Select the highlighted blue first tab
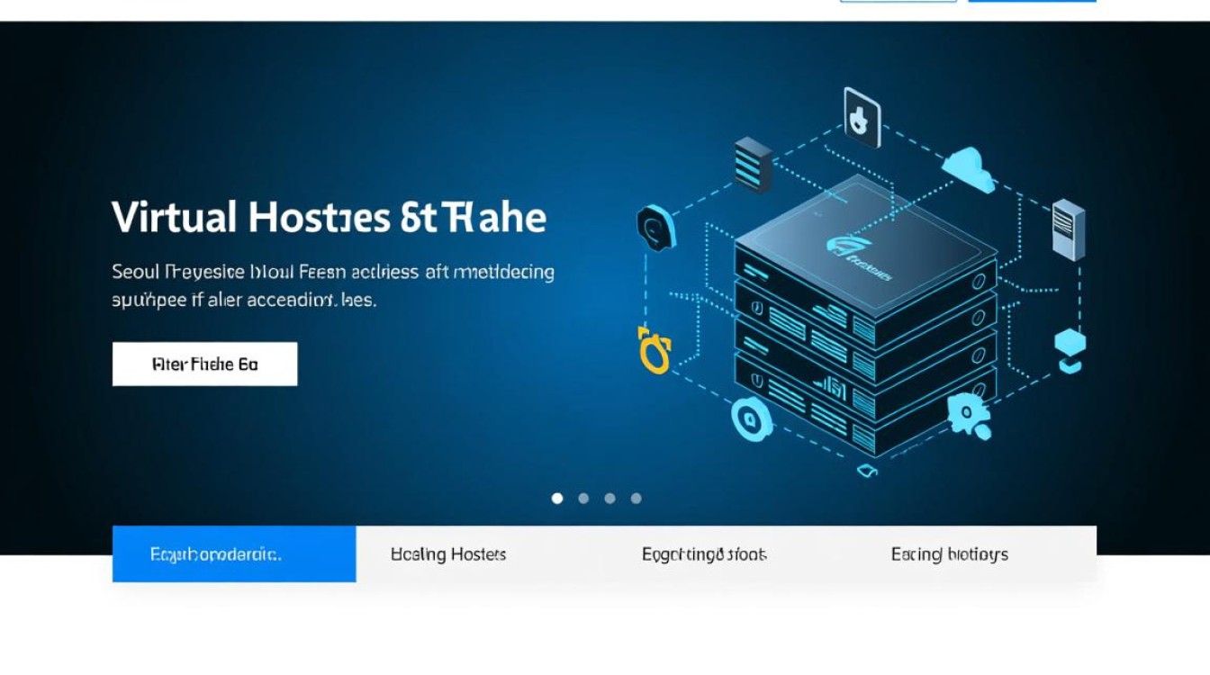 tap(234, 554)
